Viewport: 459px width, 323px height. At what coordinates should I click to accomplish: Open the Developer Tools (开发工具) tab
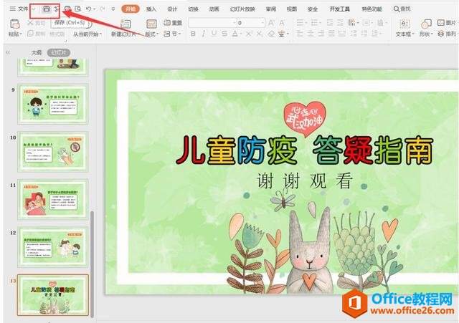click(x=339, y=9)
